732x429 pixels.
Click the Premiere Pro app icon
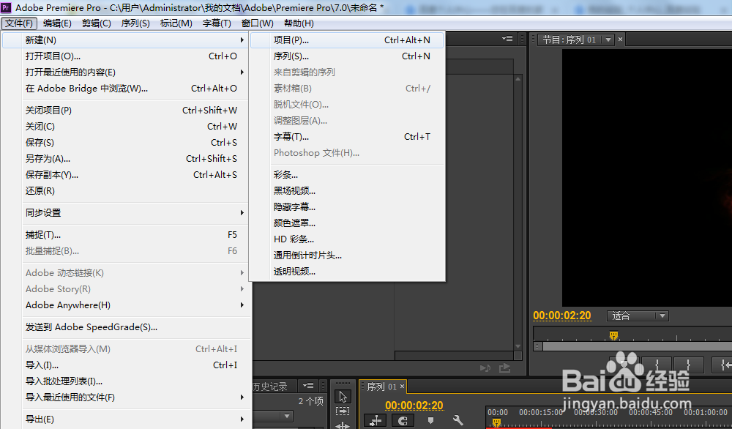(x=6, y=7)
